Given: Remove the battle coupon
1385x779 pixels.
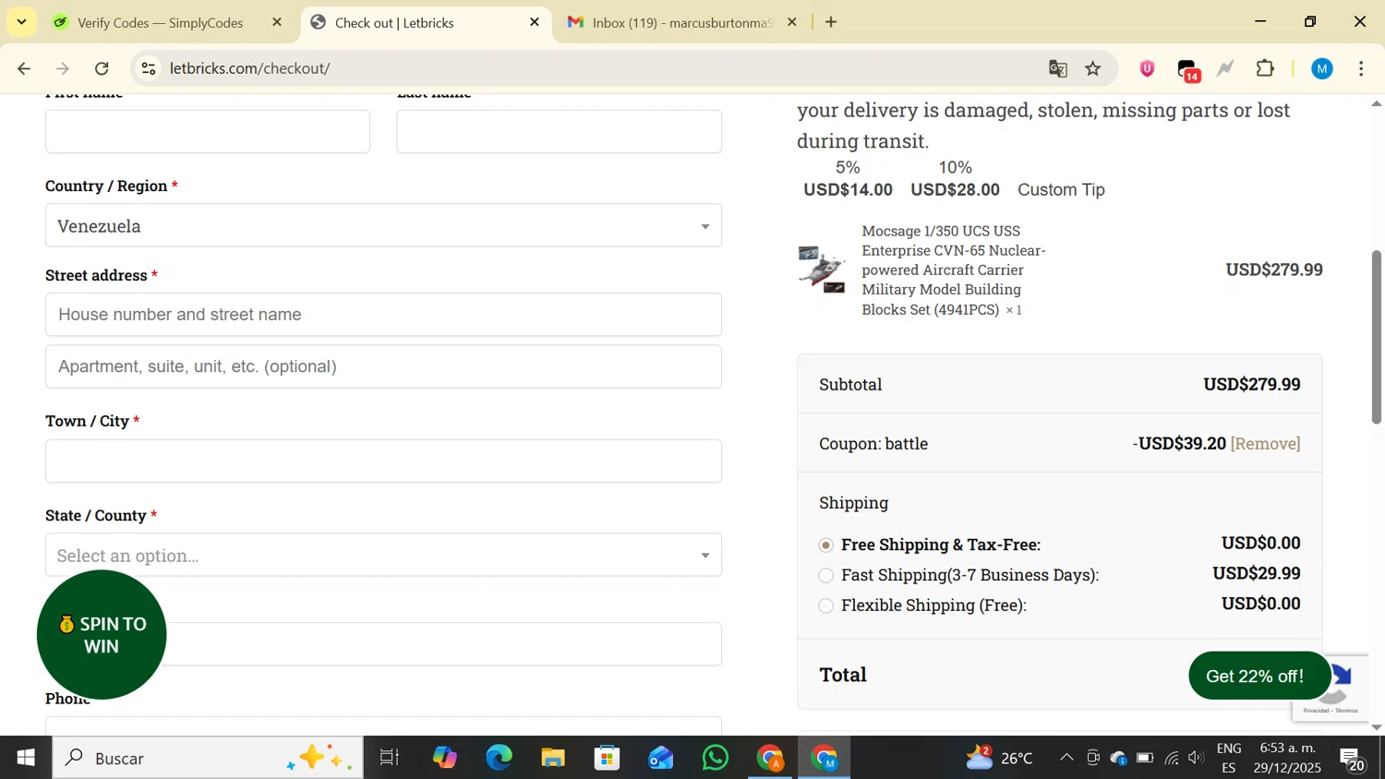Looking at the screenshot, I should click(x=1265, y=443).
